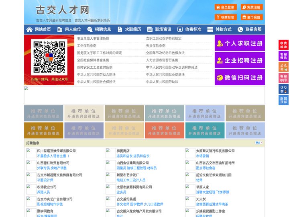Open the 职场资讯 menu item

click(163, 29)
